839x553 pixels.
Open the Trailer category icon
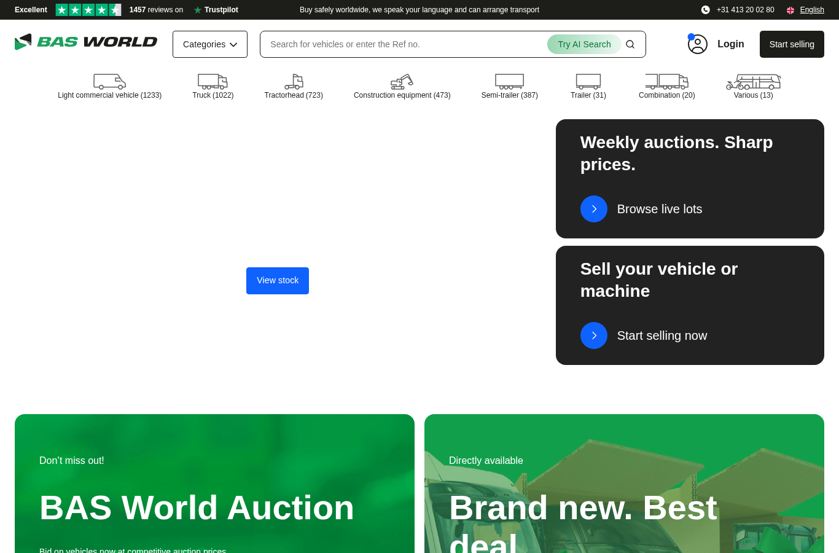[x=588, y=82]
